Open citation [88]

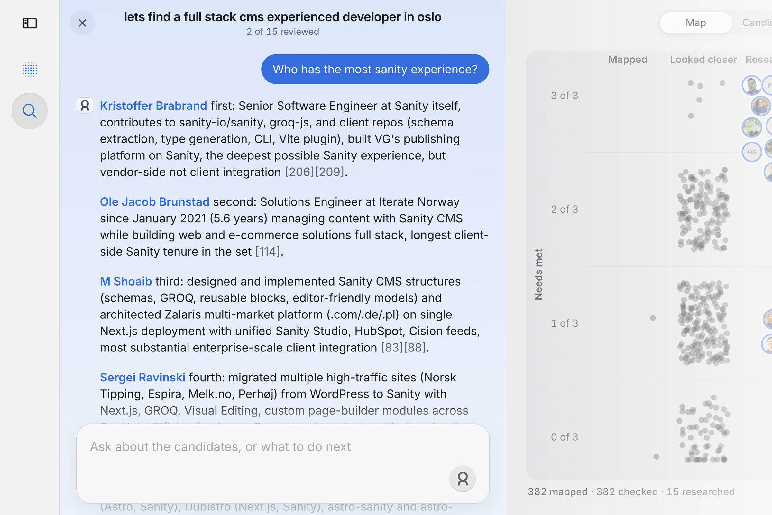click(x=415, y=348)
